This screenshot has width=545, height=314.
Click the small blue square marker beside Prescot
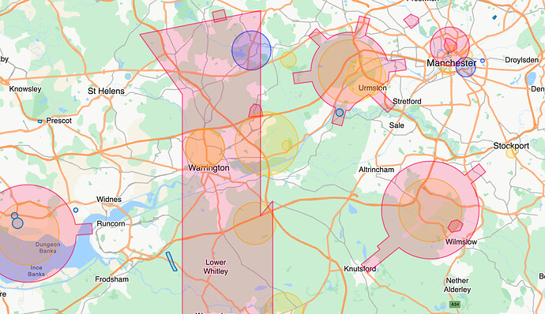coord(40,121)
